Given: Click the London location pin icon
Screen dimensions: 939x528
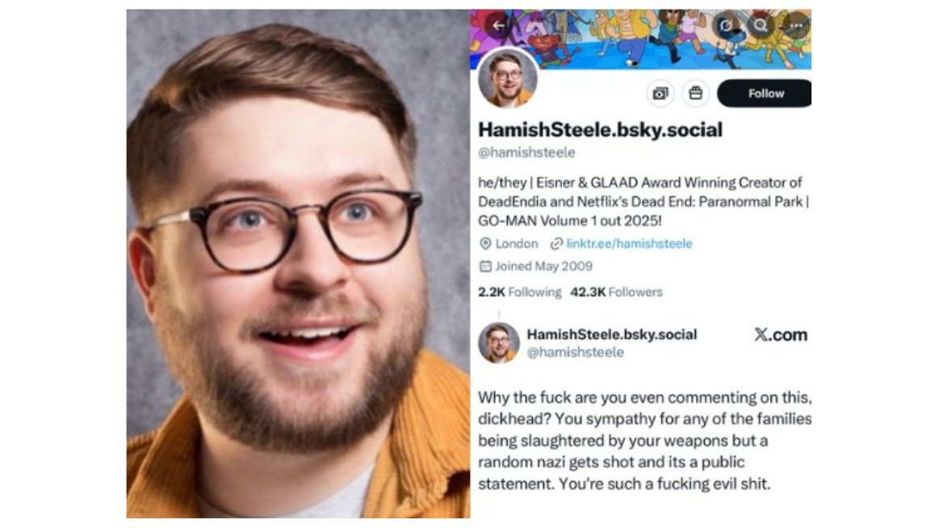Looking at the screenshot, I should (x=486, y=244).
